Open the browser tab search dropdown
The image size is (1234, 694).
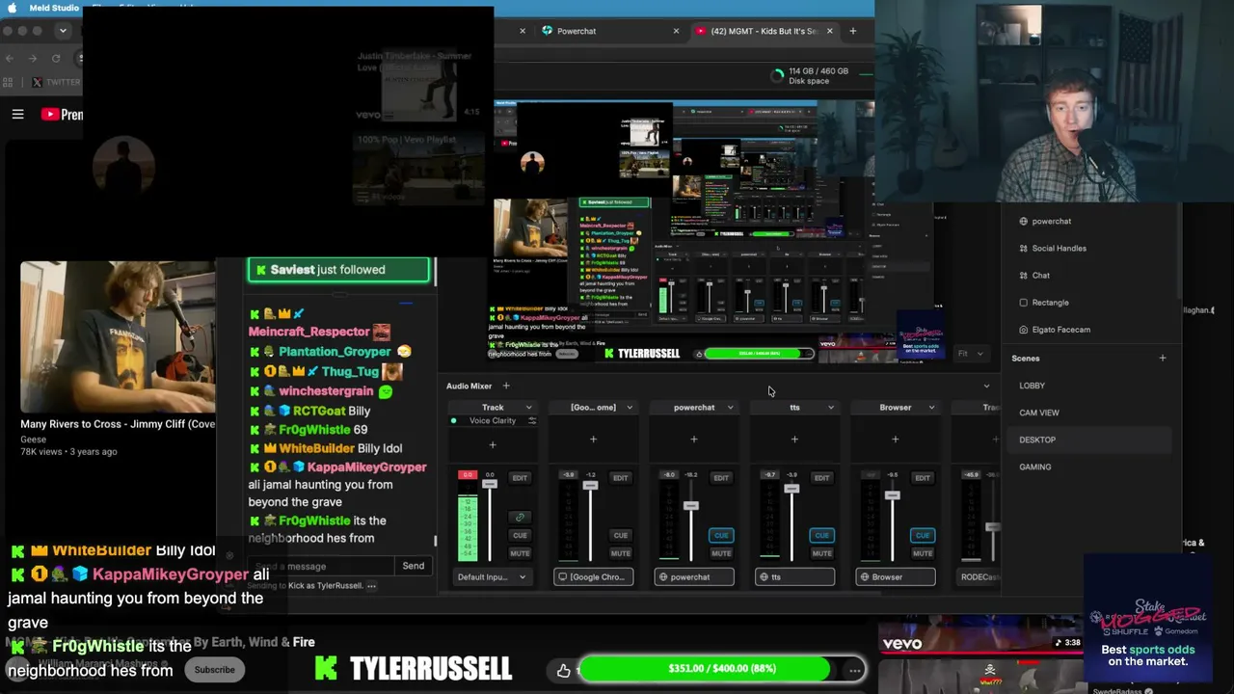click(63, 31)
